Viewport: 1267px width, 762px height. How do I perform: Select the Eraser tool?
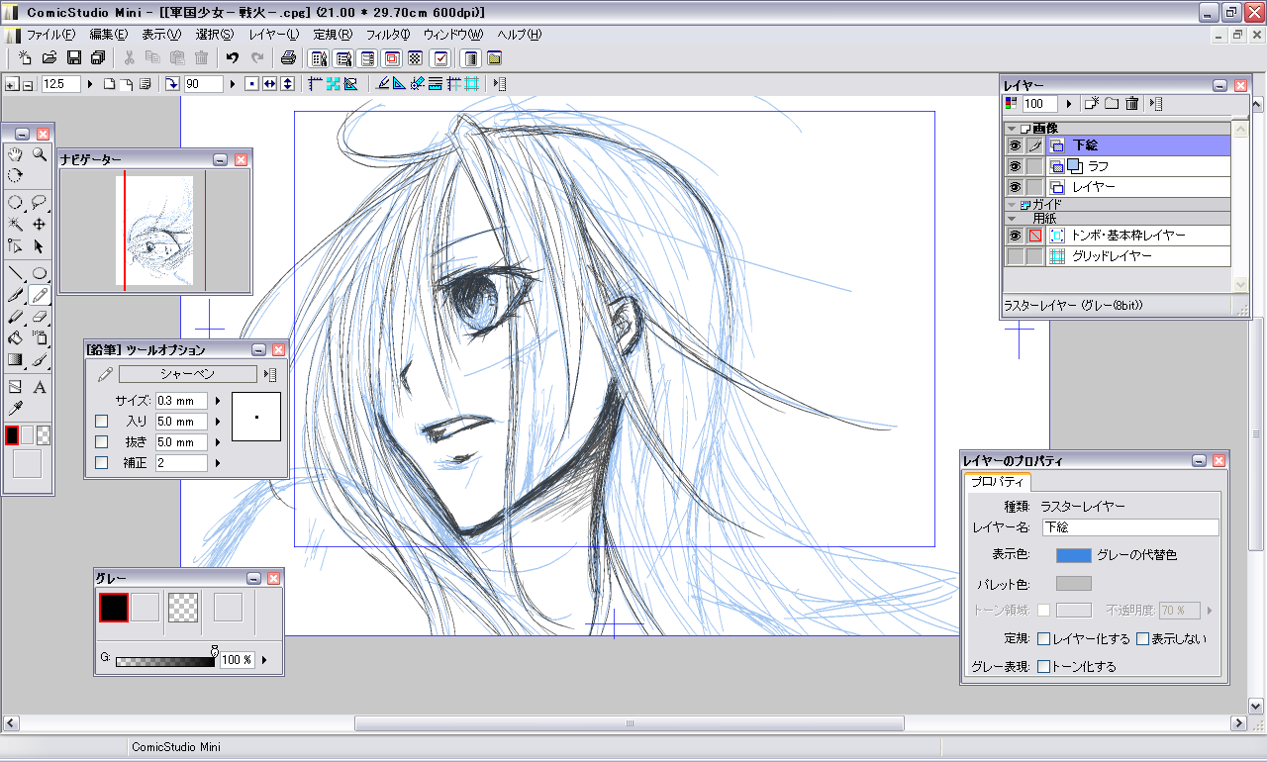pos(40,318)
